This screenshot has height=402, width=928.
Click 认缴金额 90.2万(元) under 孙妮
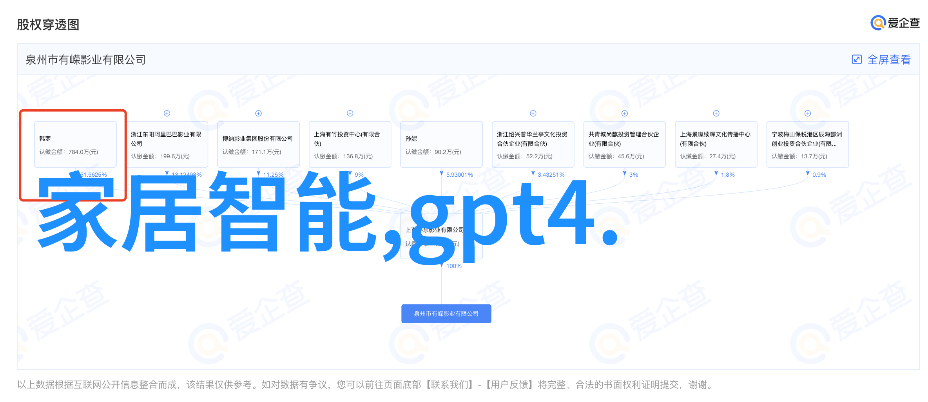click(x=433, y=152)
